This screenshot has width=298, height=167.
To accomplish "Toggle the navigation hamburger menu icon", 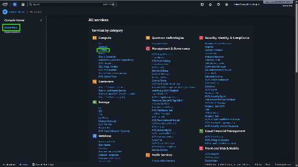I will pos(5,12).
